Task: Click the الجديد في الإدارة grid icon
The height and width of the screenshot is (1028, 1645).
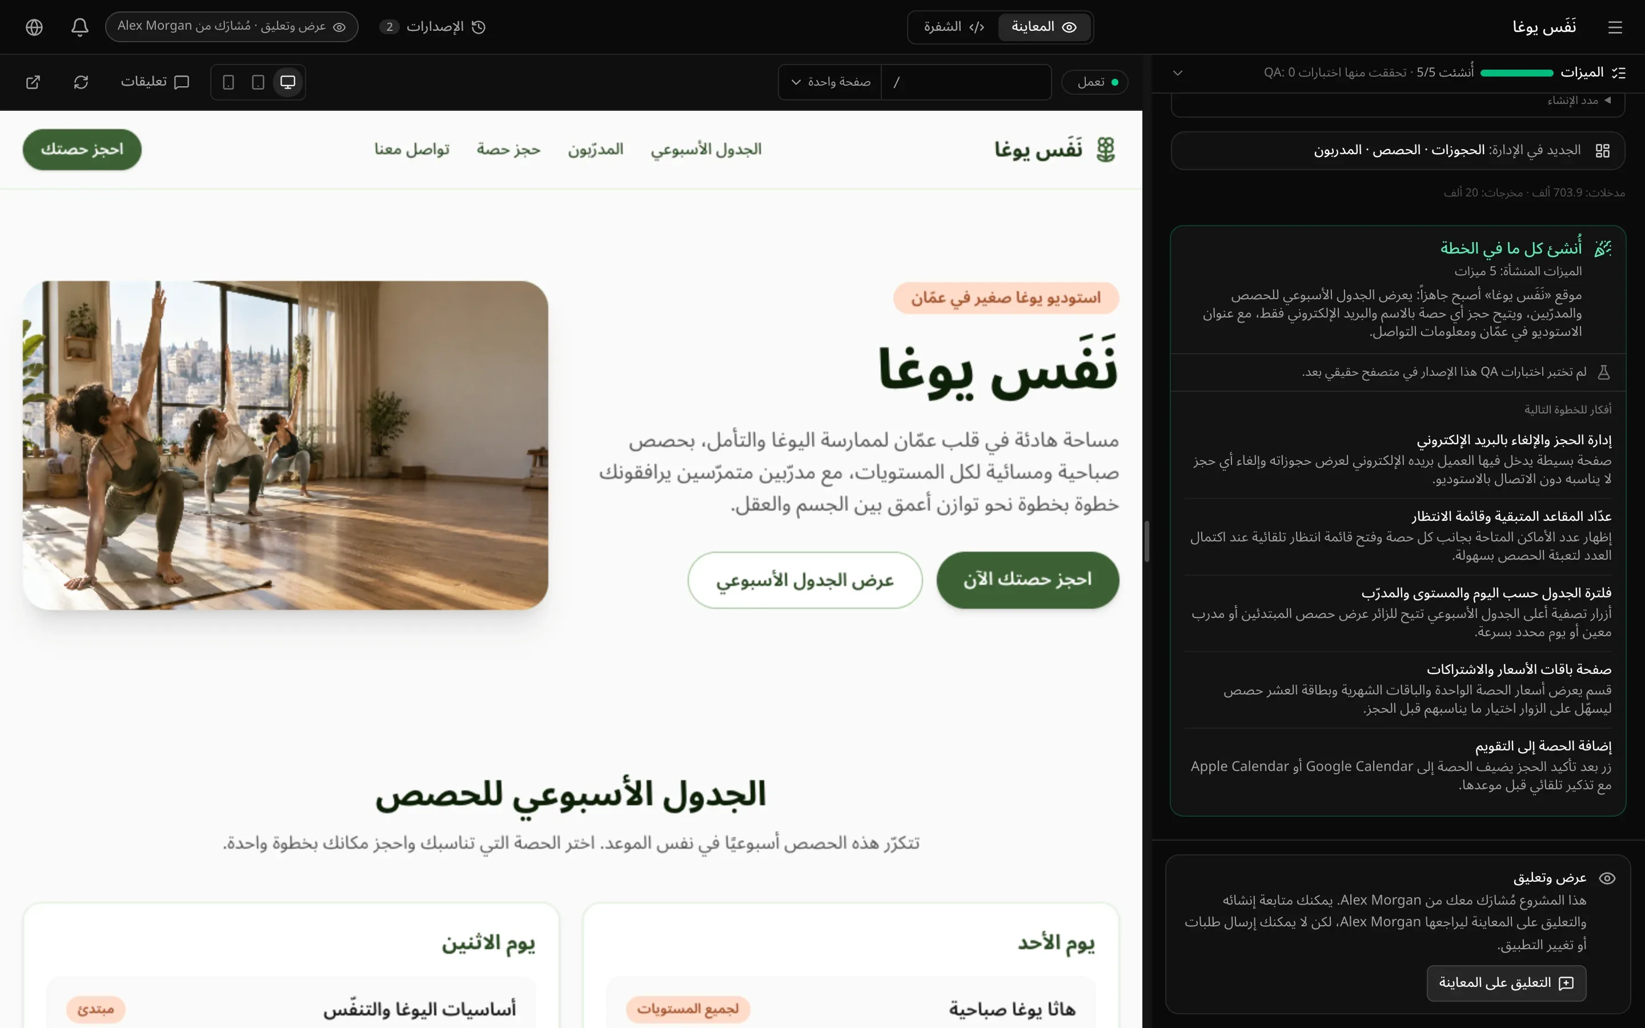Action: click(1602, 150)
